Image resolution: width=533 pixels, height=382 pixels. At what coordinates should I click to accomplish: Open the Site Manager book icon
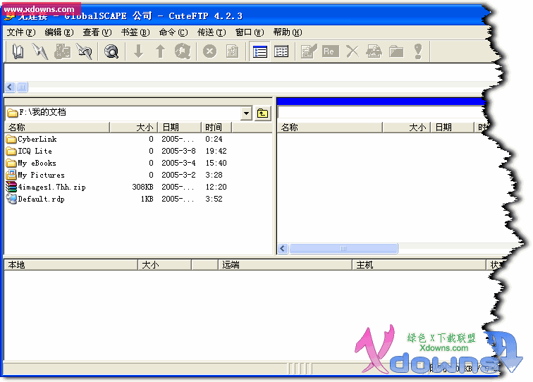[x=18, y=51]
